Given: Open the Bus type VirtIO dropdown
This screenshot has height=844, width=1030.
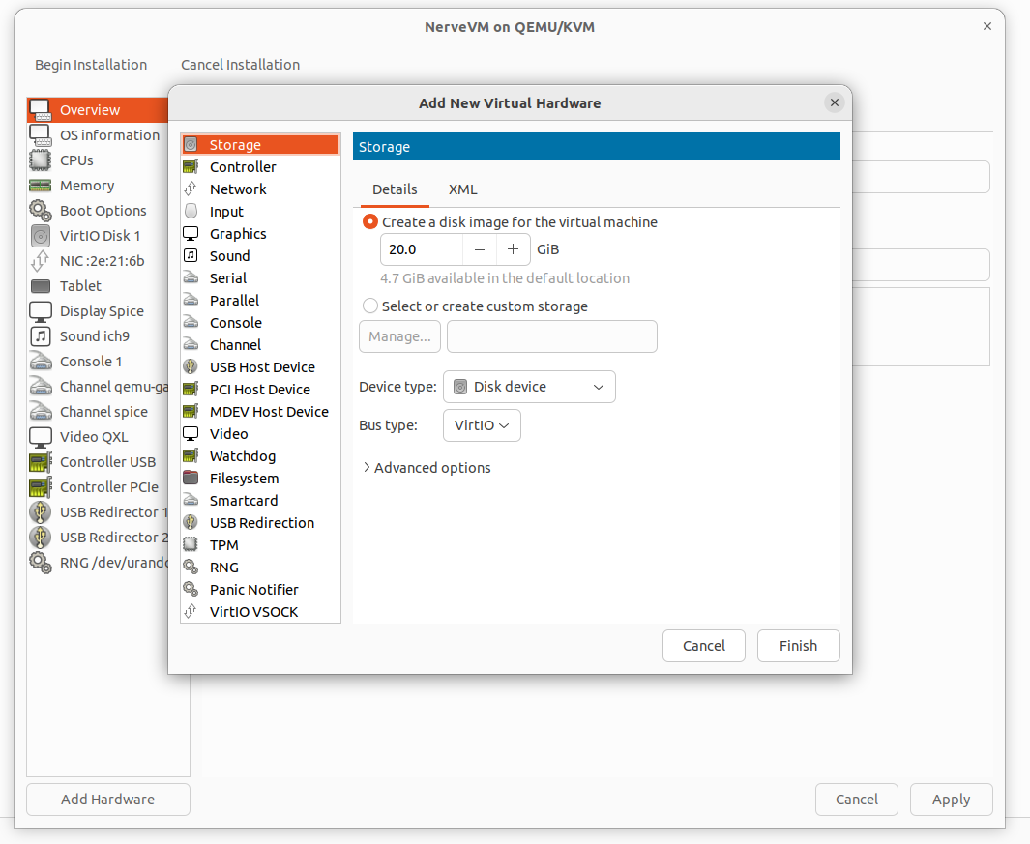Looking at the screenshot, I should point(482,425).
